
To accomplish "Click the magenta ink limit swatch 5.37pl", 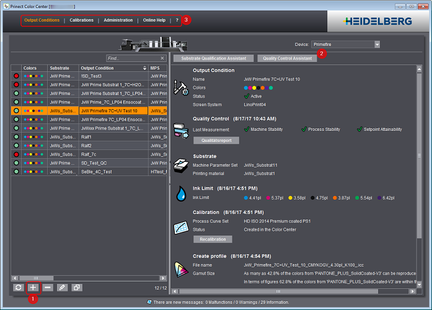I will (268, 198).
